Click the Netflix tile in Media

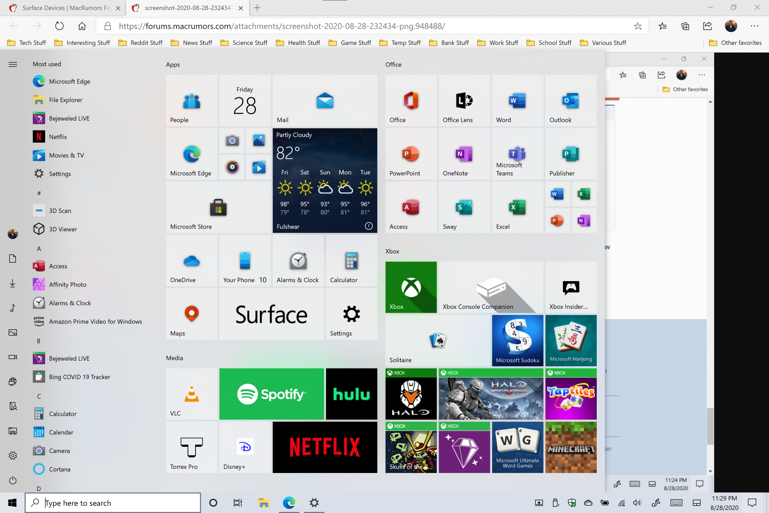pos(325,447)
